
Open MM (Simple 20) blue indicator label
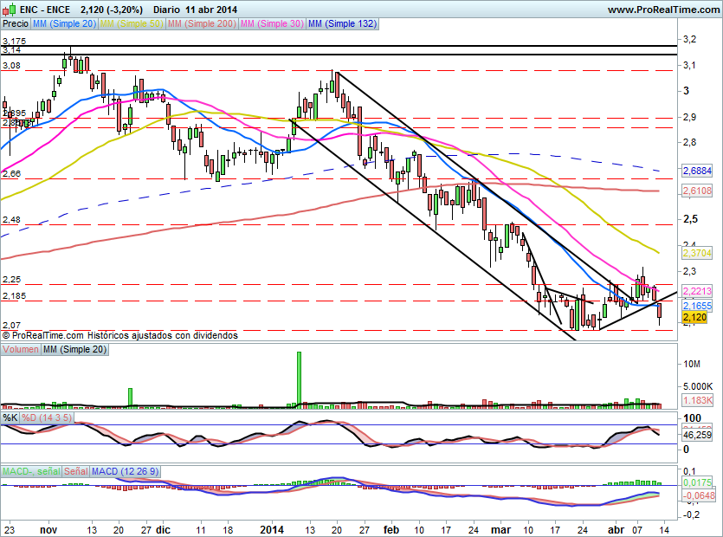coord(65,24)
